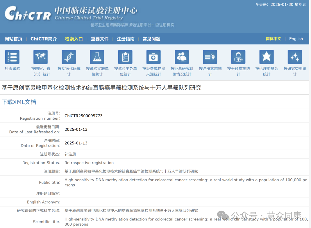
Task: Select the 检索试验 (search trials) icon
Action: coord(12,57)
